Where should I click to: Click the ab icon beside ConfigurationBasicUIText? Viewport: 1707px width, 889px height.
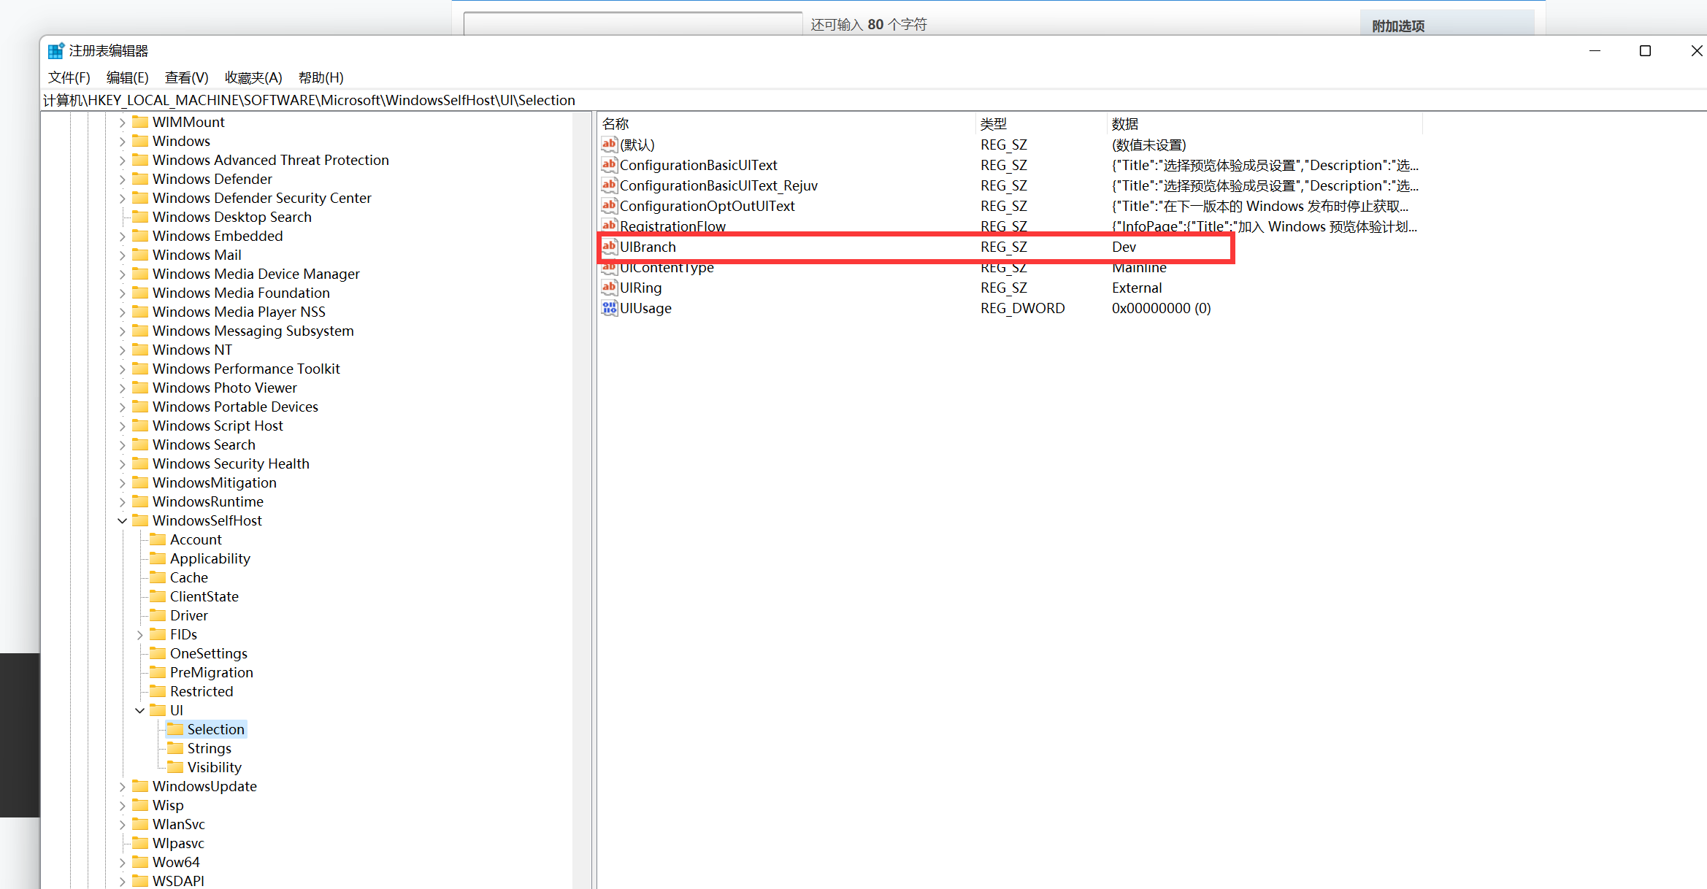(609, 165)
